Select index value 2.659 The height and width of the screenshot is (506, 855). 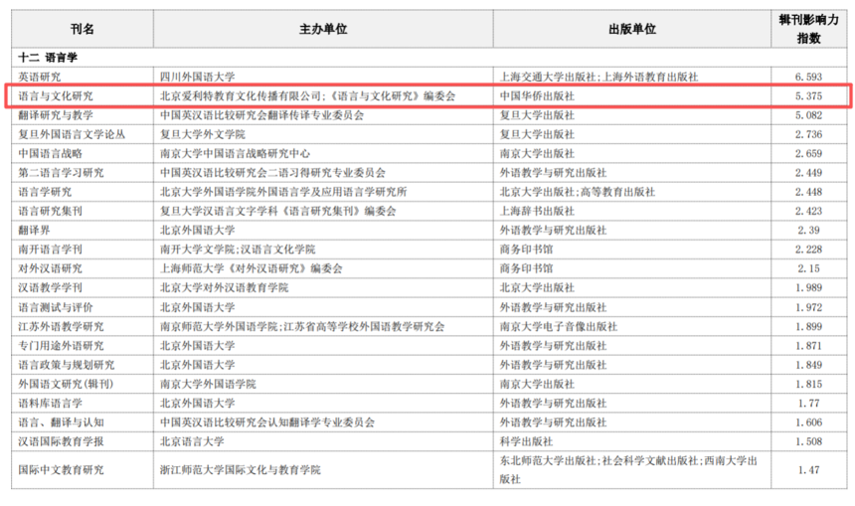point(808,153)
